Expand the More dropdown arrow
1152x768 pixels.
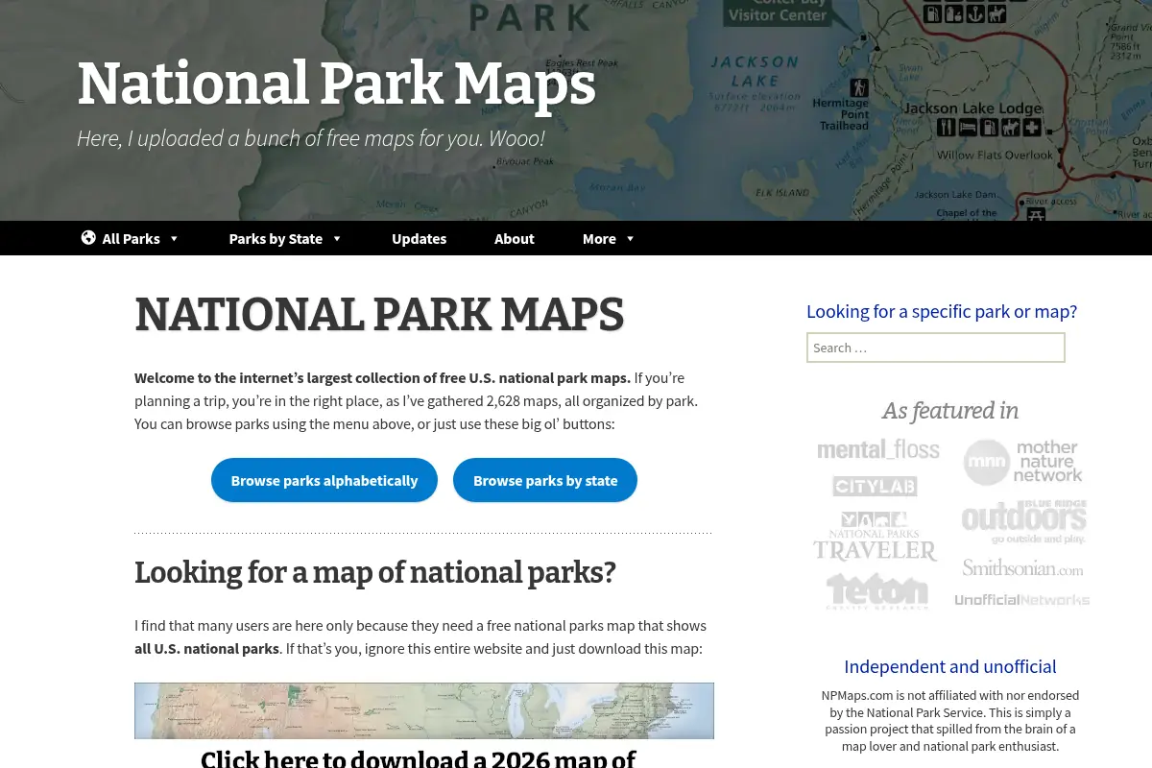click(x=631, y=239)
